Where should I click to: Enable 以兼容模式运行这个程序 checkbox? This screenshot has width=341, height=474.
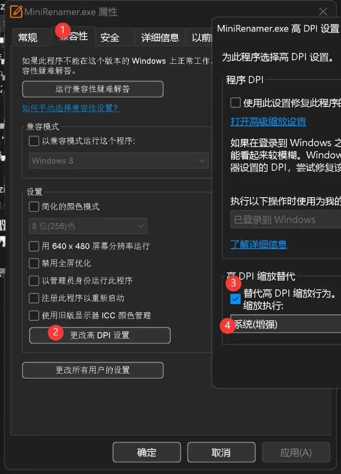pyautogui.click(x=34, y=141)
